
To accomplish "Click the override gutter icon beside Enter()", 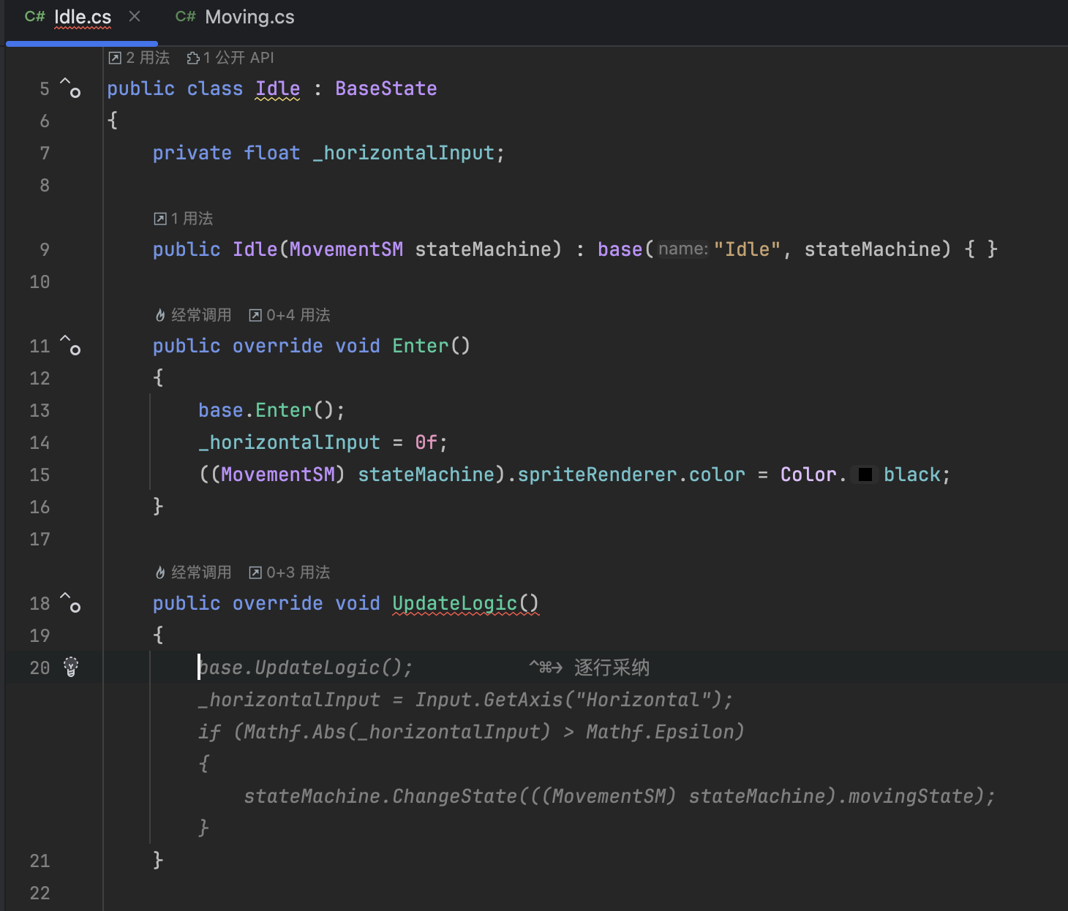I will [x=70, y=345].
